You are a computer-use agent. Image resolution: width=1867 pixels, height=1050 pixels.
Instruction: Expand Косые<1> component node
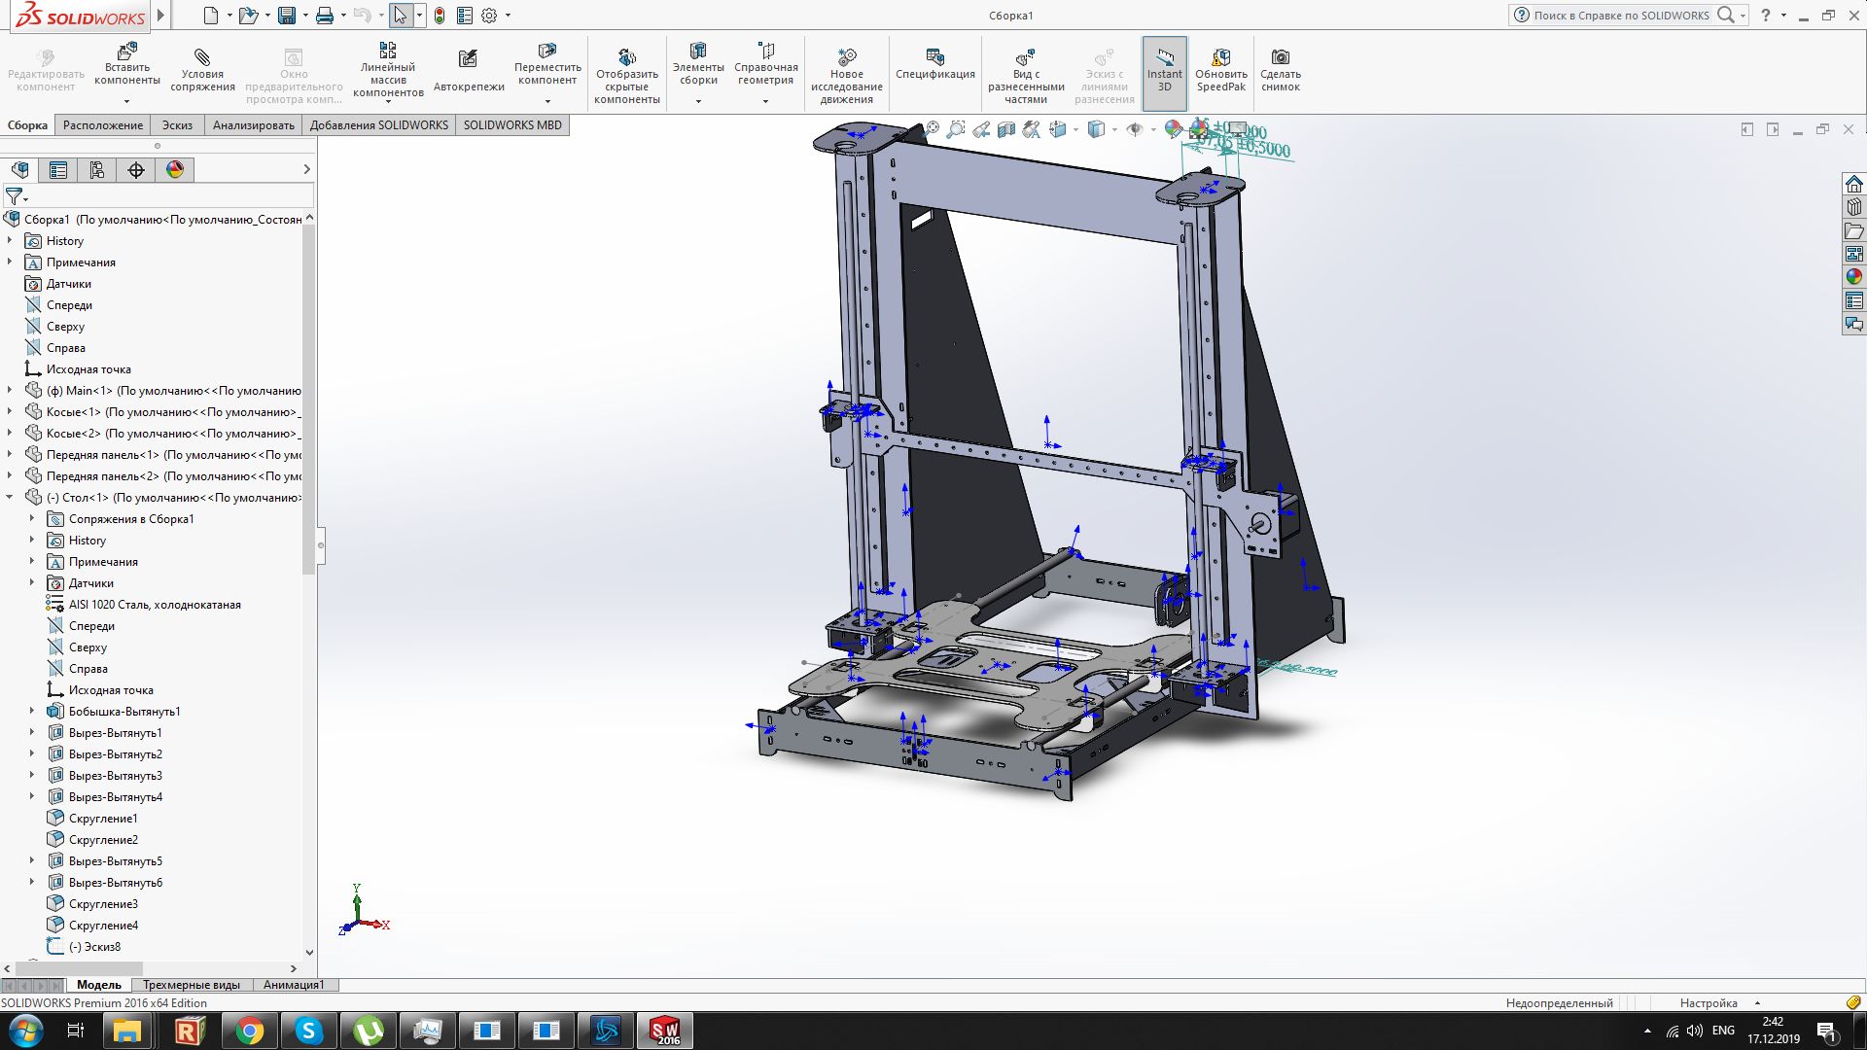(10, 411)
